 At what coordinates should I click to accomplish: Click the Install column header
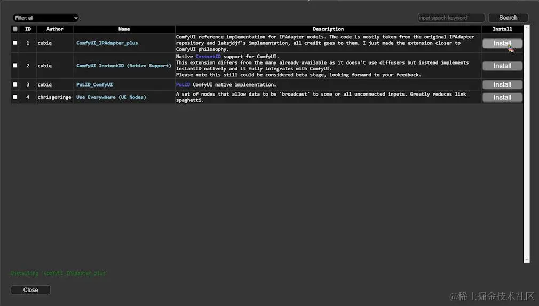coord(502,29)
